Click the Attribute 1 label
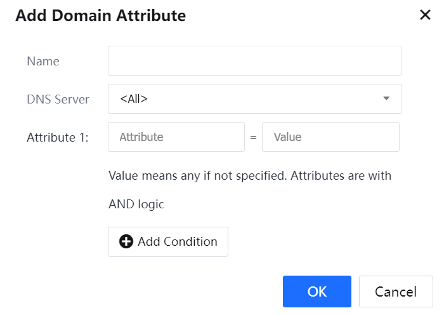The height and width of the screenshot is (315, 444). click(x=57, y=137)
